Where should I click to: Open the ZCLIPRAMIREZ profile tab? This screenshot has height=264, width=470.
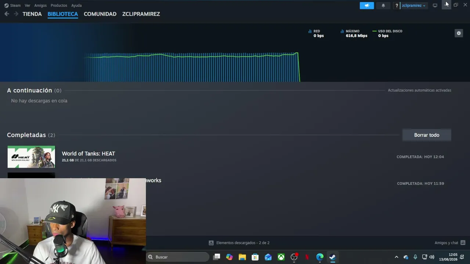141,14
